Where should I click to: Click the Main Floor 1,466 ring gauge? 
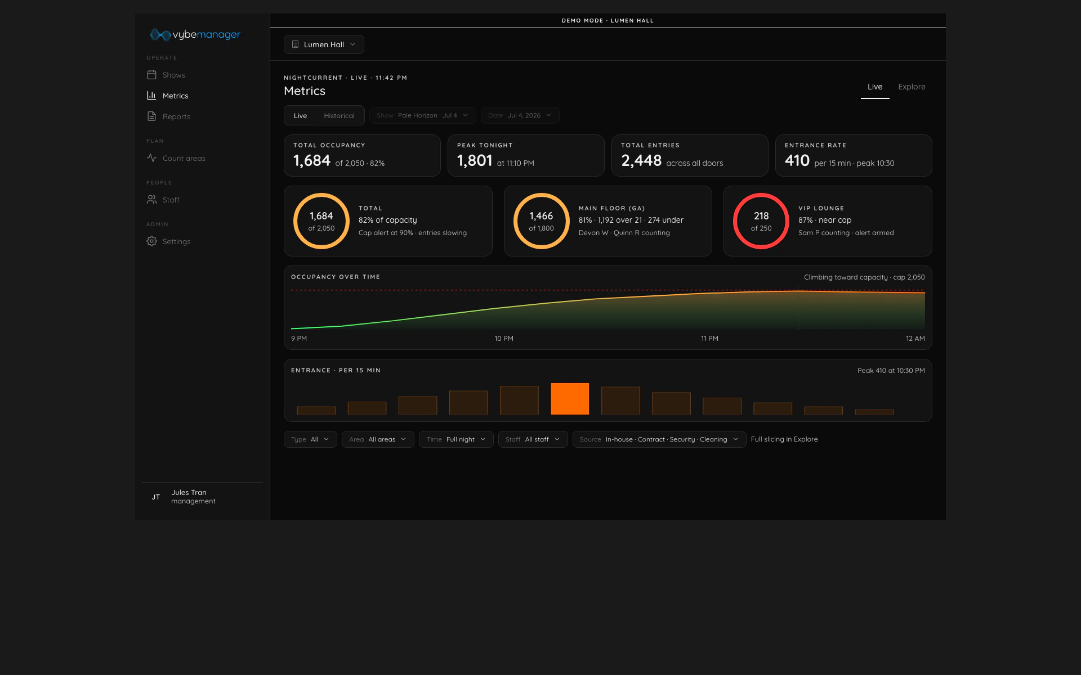[541, 221]
